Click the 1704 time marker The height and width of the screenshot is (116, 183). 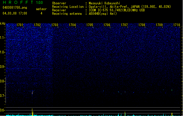point(72,25)
